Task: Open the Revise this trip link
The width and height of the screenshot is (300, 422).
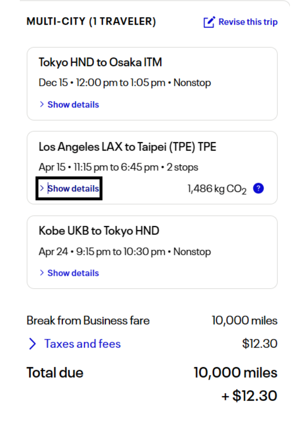Action: point(248,22)
